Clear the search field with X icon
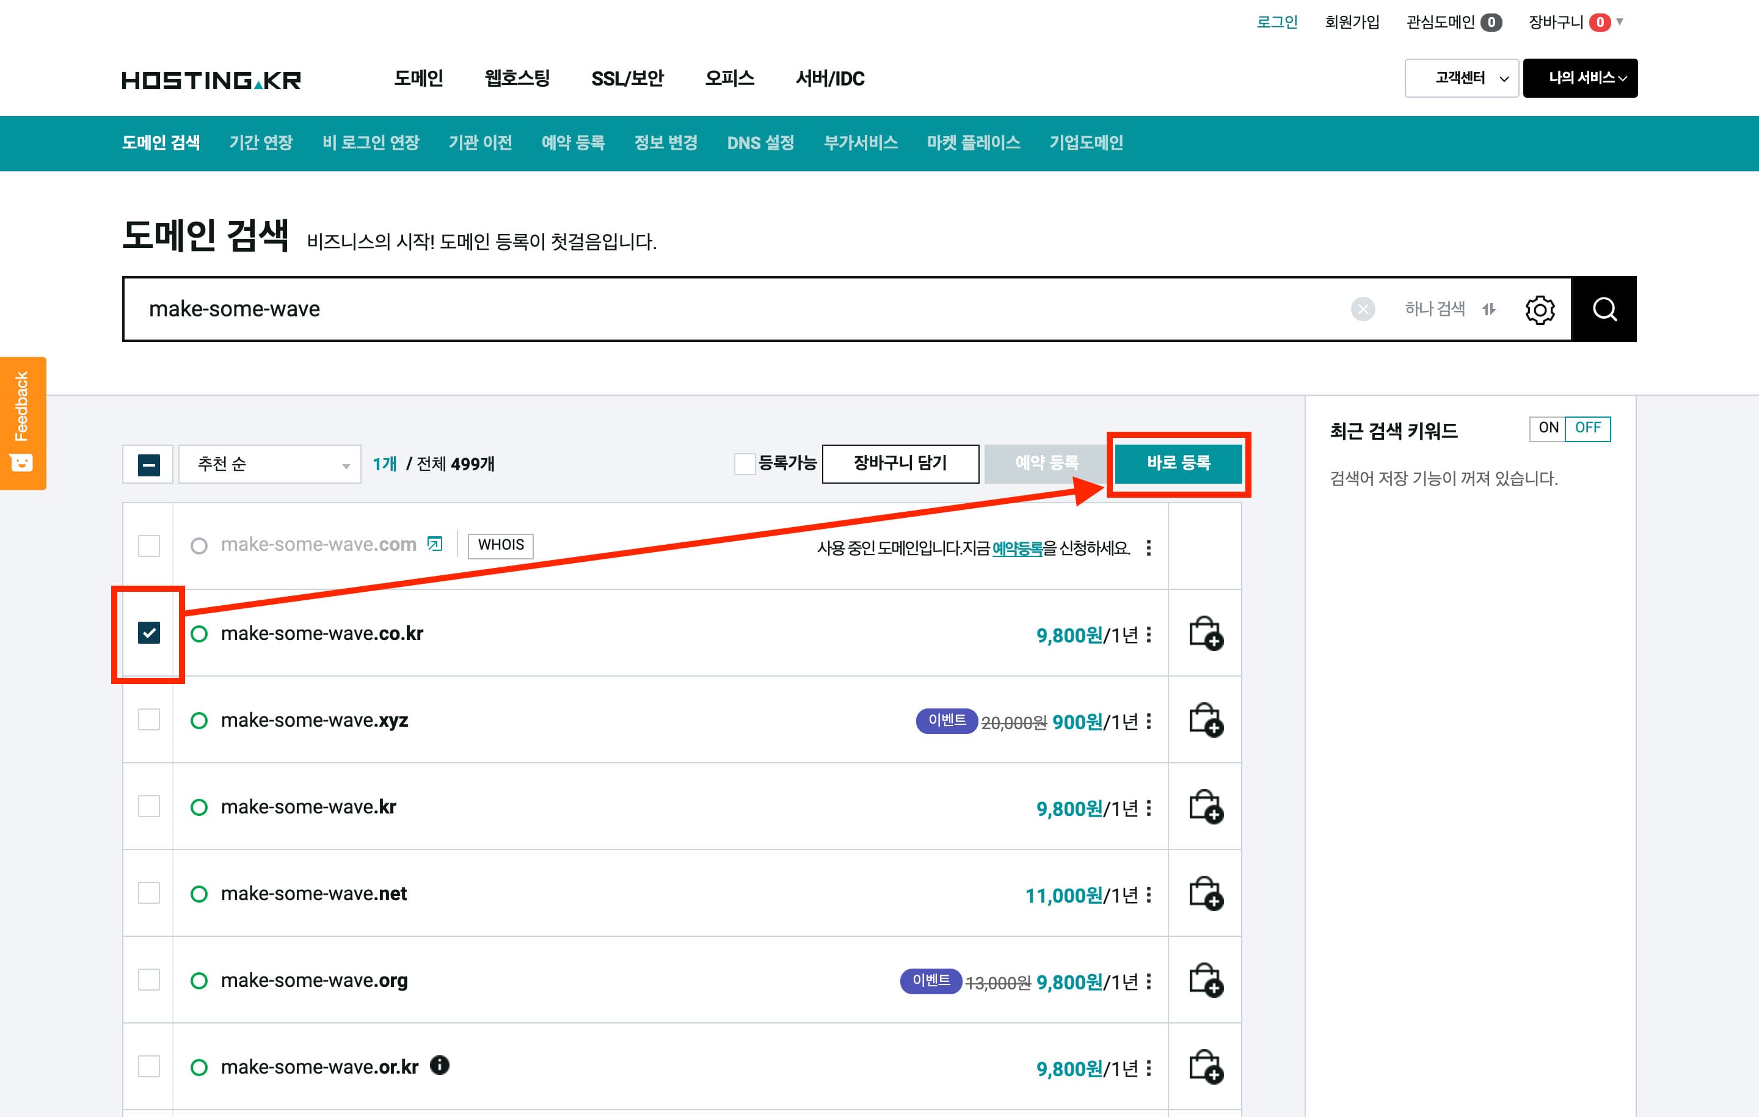This screenshot has height=1117, width=1759. click(x=1363, y=310)
